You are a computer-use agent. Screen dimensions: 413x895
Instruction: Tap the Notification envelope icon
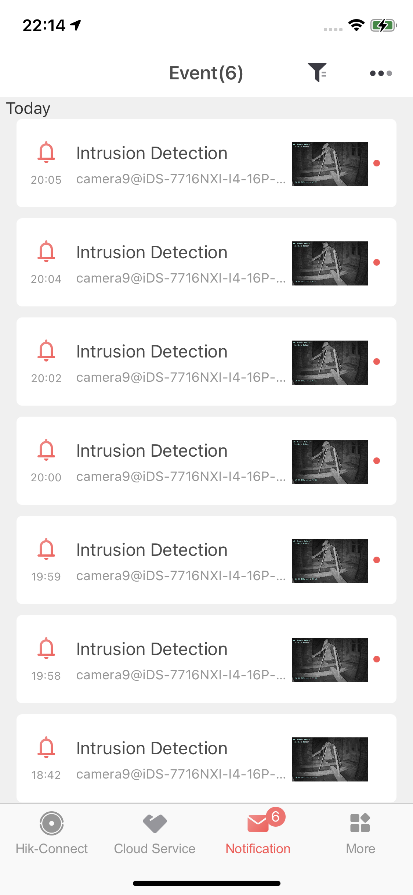(258, 823)
